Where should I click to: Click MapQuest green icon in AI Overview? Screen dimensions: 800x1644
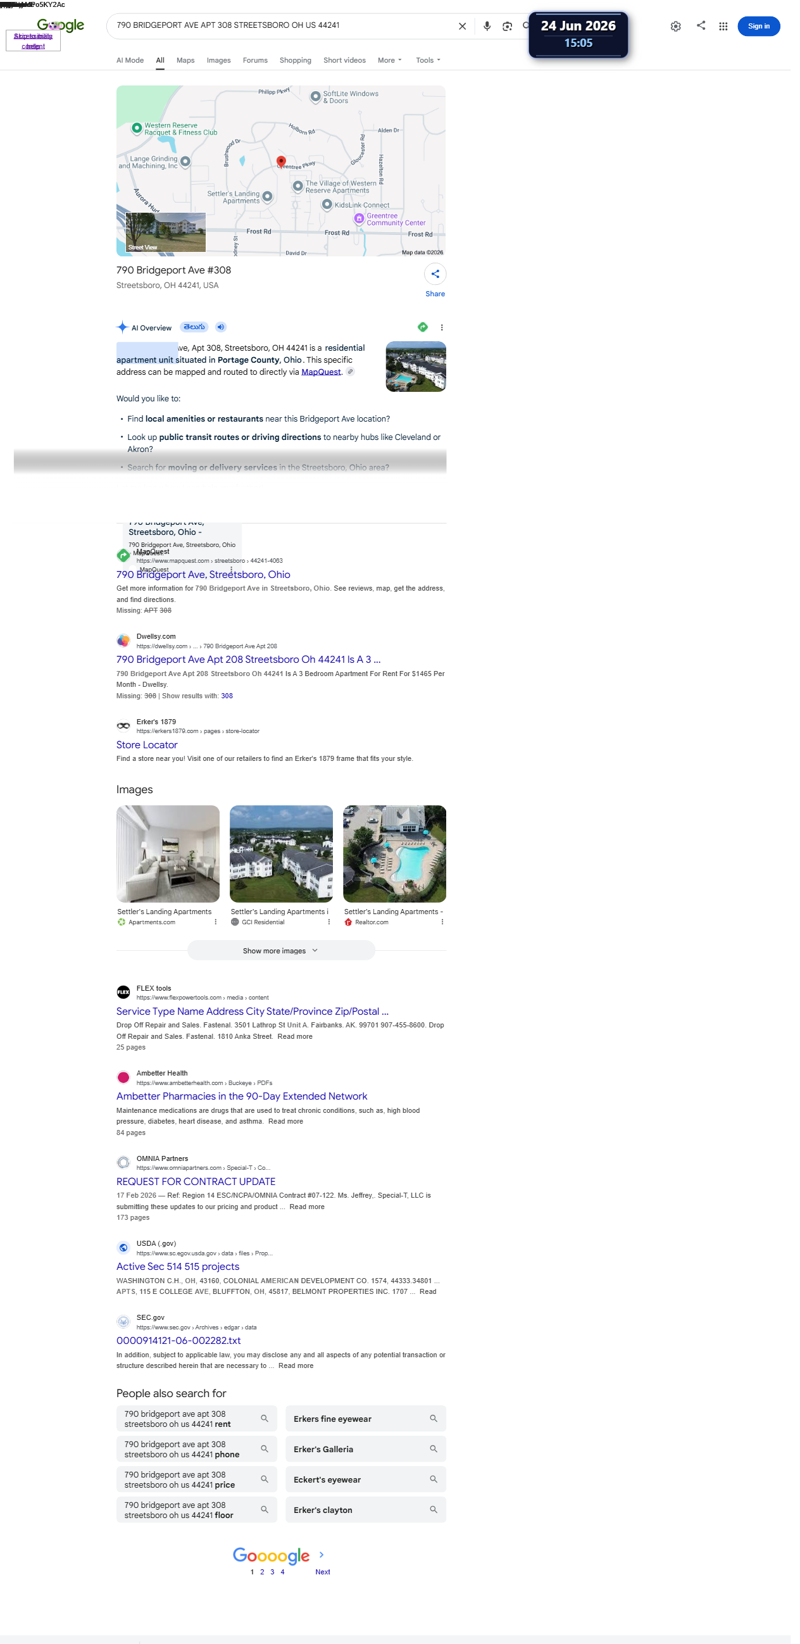click(427, 330)
